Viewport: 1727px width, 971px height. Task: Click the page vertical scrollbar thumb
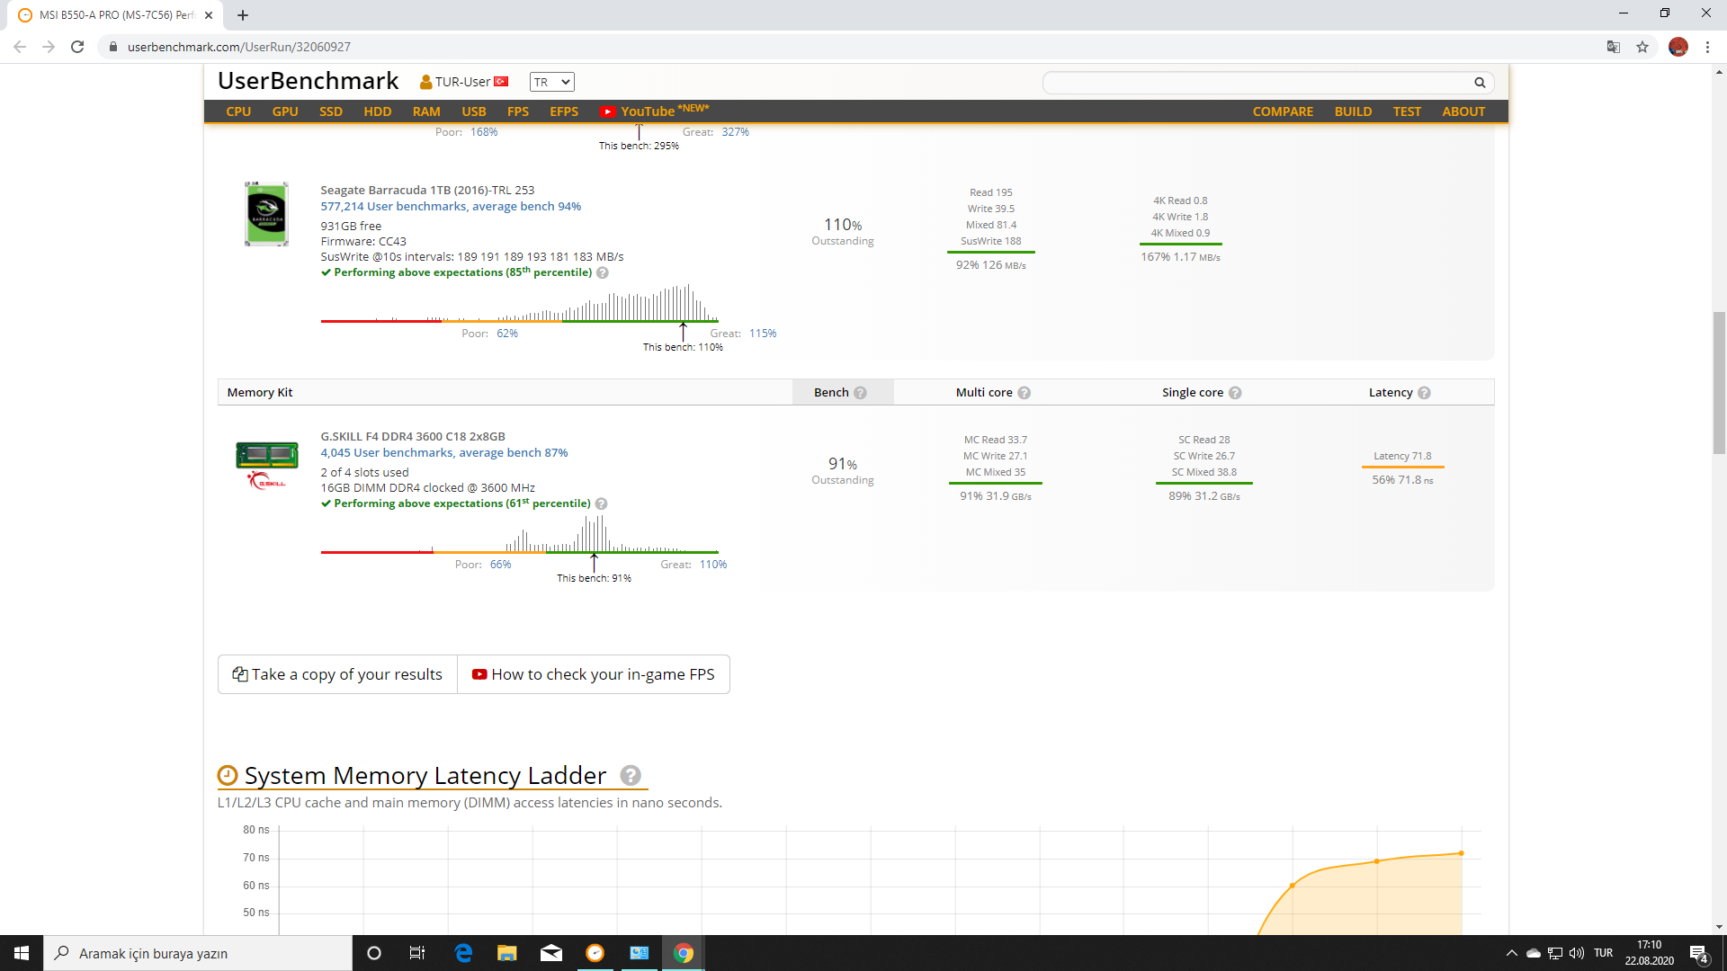click(1719, 382)
